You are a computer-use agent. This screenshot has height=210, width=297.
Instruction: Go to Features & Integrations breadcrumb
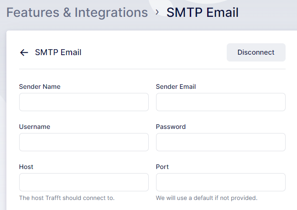77,12
